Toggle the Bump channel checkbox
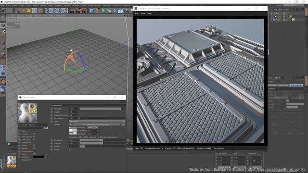Screen dimensions: 308x173 34,146
